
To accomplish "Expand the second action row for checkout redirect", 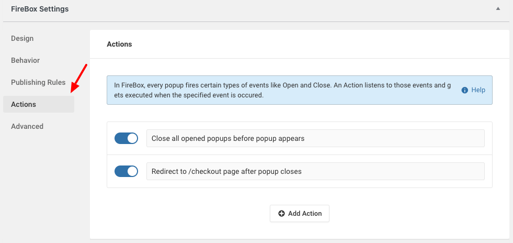I will (300, 171).
